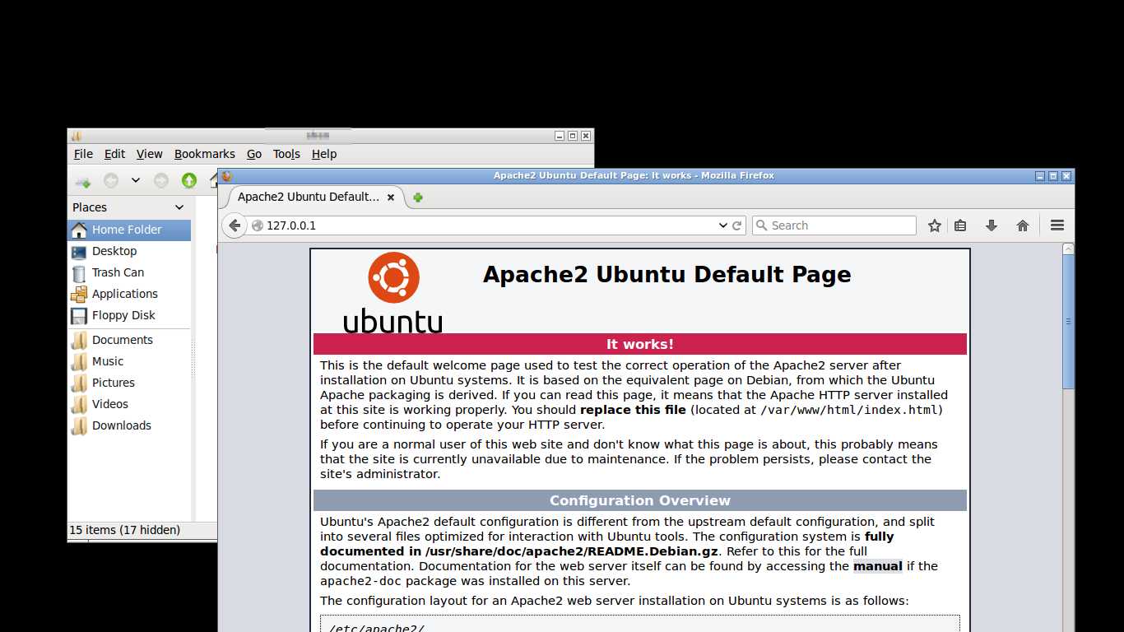Screen dimensions: 1124x632
Task: Click 'Apache2 Ubuntu Default Page' heading
Action: [x=667, y=275]
